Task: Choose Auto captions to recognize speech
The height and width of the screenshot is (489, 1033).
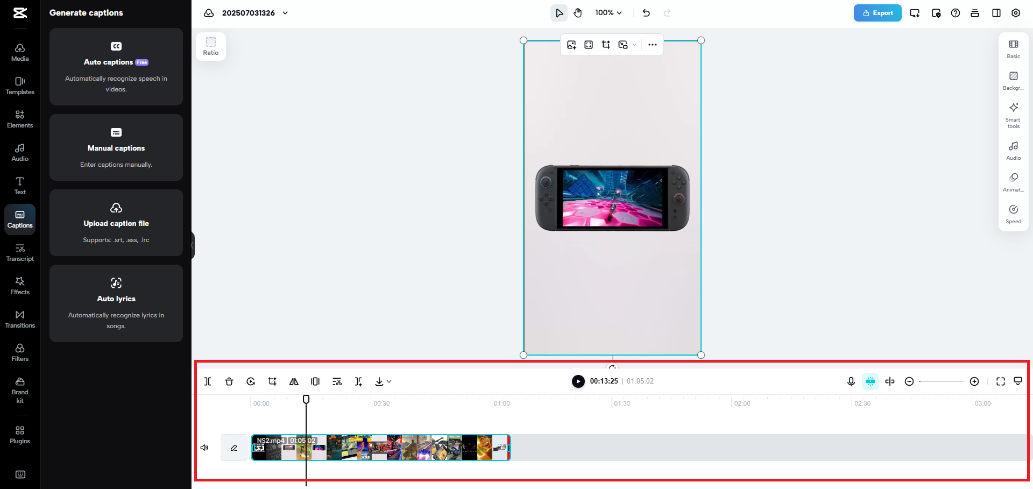Action: 116,67
